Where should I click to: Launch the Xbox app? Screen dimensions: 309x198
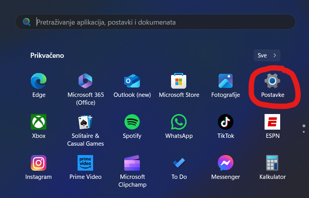click(x=39, y=122)
